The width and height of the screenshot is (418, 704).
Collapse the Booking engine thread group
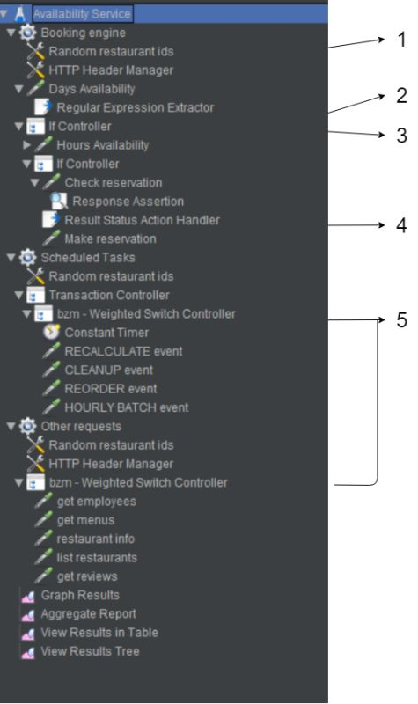tap(11, 33)
